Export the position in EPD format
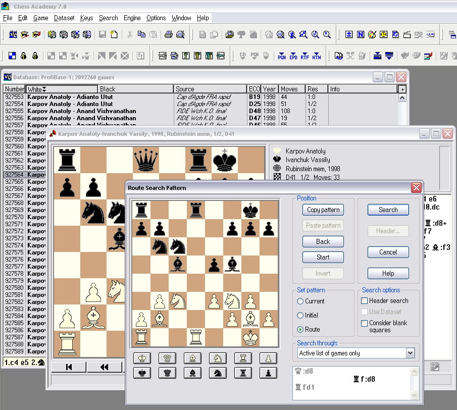This screenshot has height=410, width=457. (x=293, y=55)
